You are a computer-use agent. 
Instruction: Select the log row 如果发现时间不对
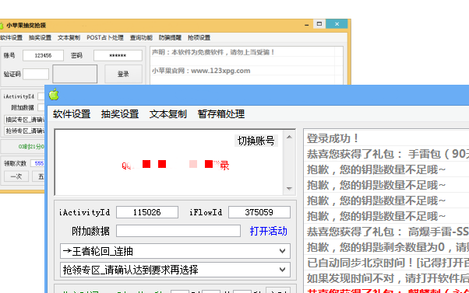pos(386,278)
